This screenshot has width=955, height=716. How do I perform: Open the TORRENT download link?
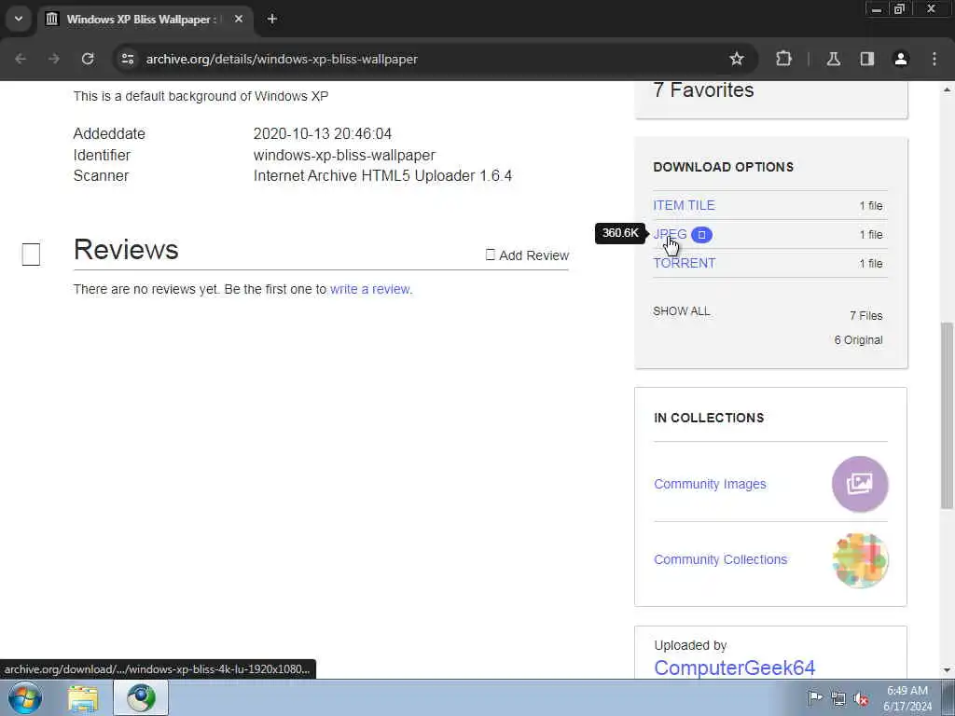coord(684,263)
